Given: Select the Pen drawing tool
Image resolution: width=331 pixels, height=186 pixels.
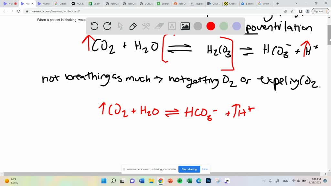Looking at the screenshot, I should click(133, 26).
